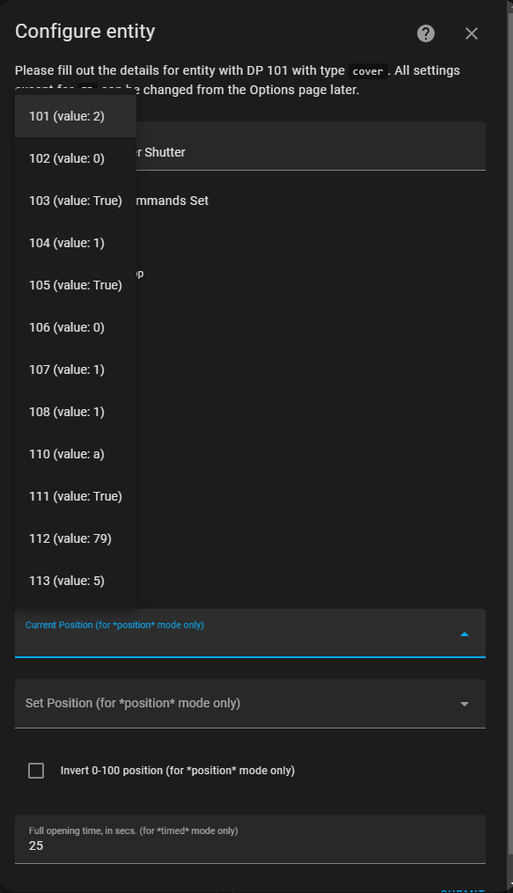The width and height of the screenshot is (513, 893).
Task: Close the Configure entity dialog
Action: 472,33
